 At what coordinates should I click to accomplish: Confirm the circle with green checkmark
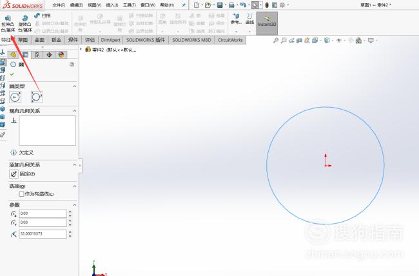(x=12, y=74)
